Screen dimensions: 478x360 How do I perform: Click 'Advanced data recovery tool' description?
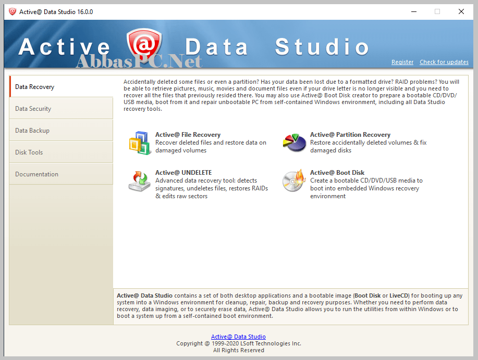click(212, 188)
